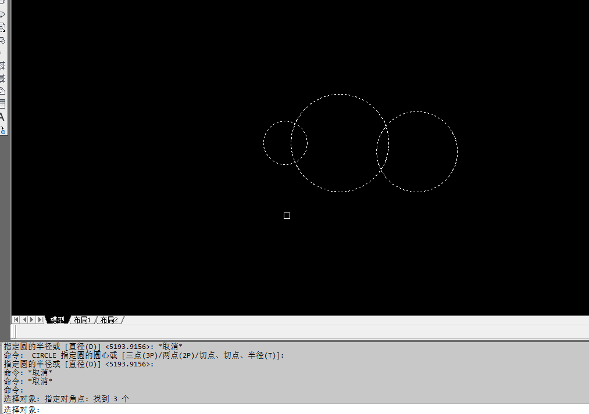The width and height of the screenshot is (589, 414).
Task: Select the Region tool
Action: click(2, 91)
